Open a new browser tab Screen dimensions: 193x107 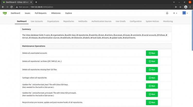point(36,2)
